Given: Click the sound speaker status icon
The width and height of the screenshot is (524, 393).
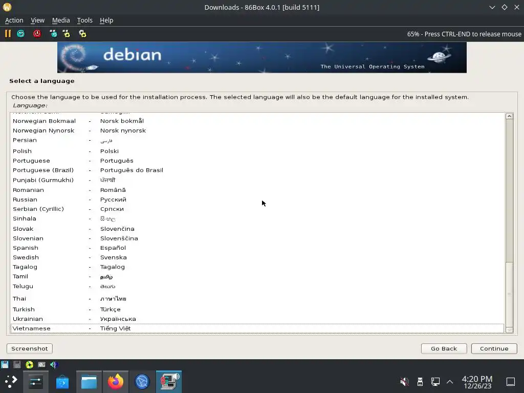Looking at the screenshot, I should [x=54, y=364].
